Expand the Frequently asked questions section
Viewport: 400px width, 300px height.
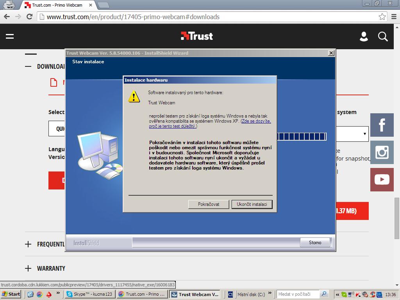[28, 244]
